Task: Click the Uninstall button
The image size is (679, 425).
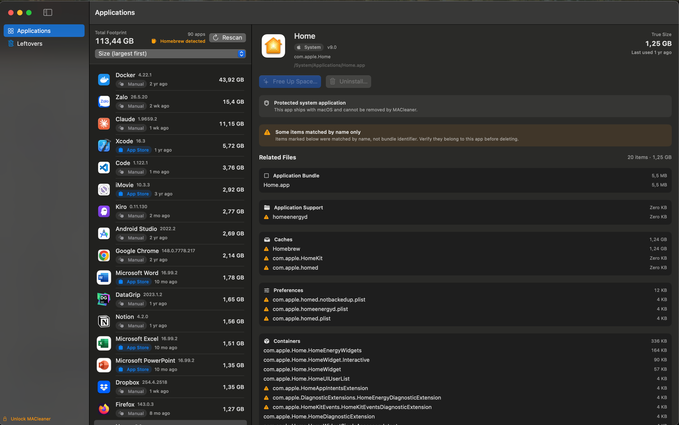Action: pyautogui.click(x=348, y=81)
